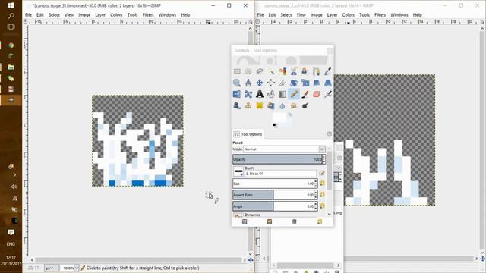The width and height of the screenshot is (486, 273).
Task: Select the Heal tool
Action: 260,106
